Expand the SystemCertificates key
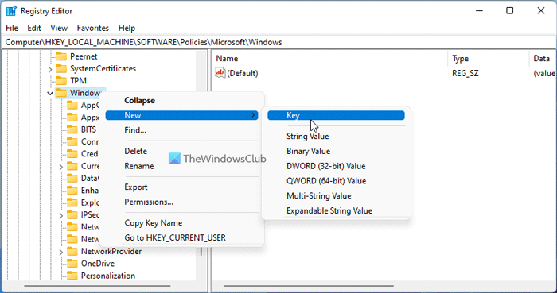Viewport: 557px width, 293px height. 50,69
